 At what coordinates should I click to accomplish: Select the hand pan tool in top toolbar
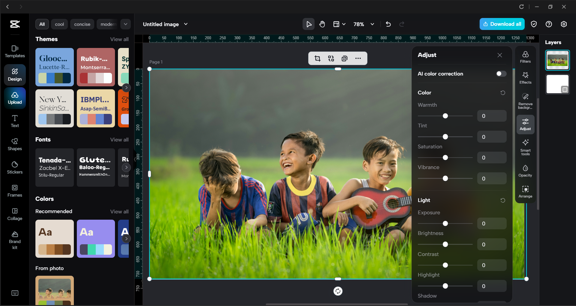tap(322, 24)
